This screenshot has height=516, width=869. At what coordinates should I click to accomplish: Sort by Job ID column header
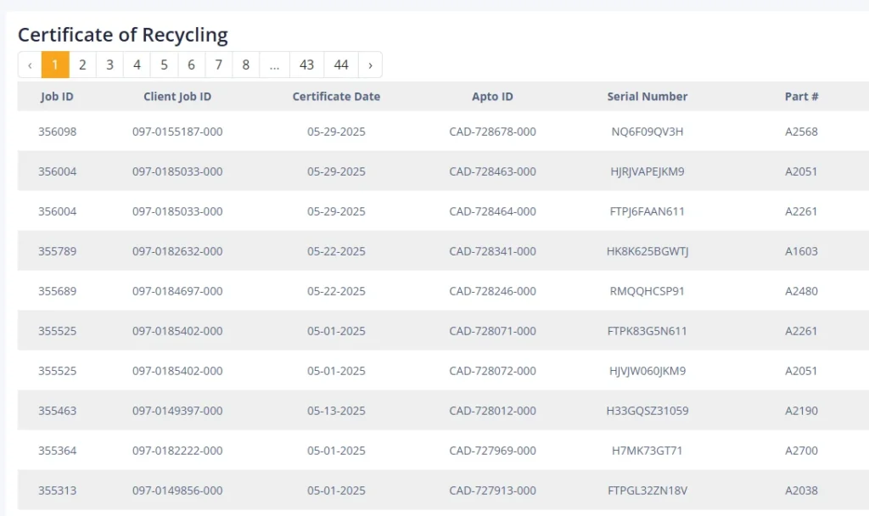[x=57, y=97]
